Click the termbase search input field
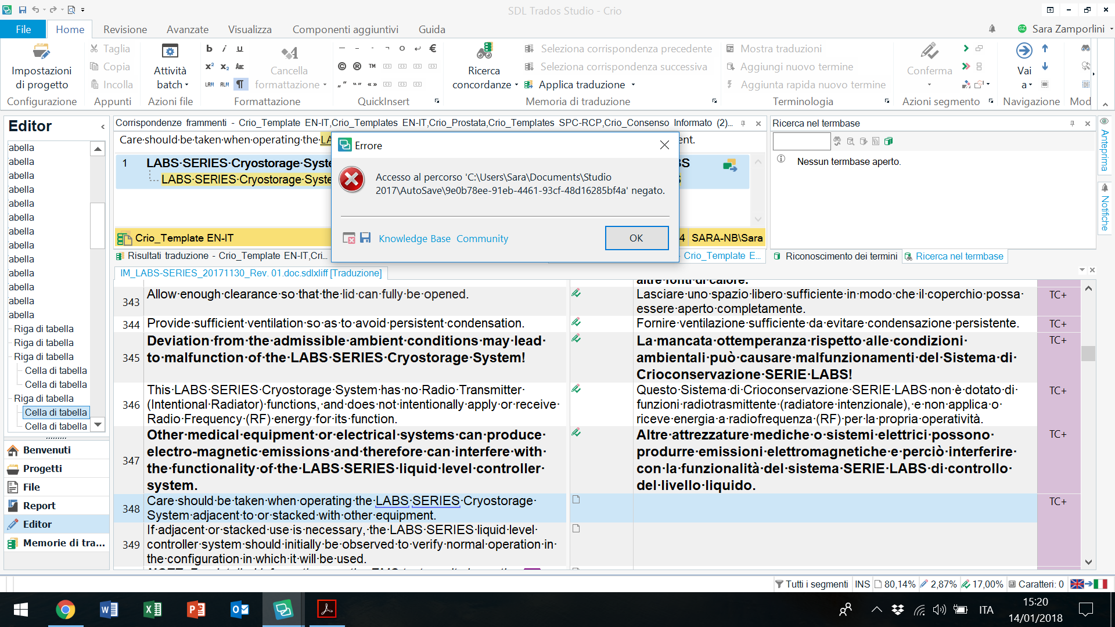Screen dimensions: 1115x627 801,141
